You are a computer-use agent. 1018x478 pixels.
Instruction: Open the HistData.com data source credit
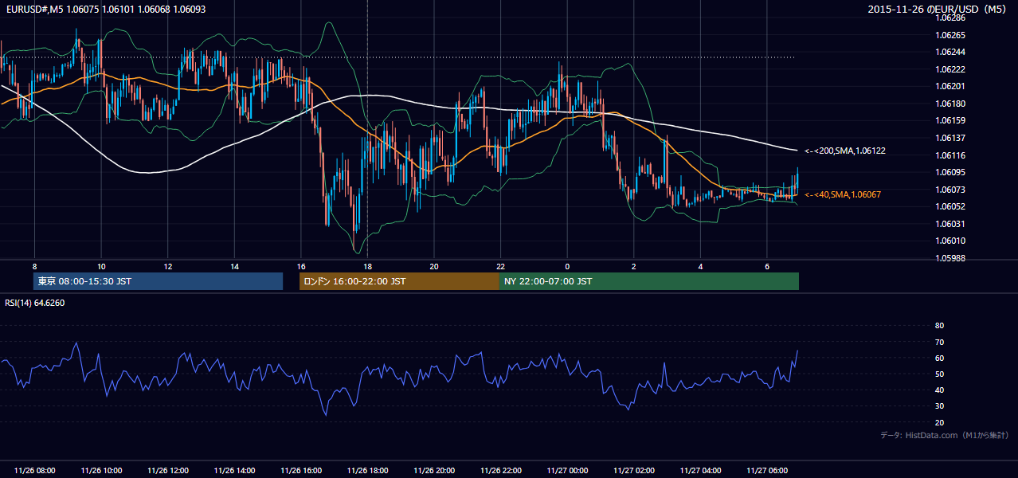pyautogui.click(x=944, y=435)
